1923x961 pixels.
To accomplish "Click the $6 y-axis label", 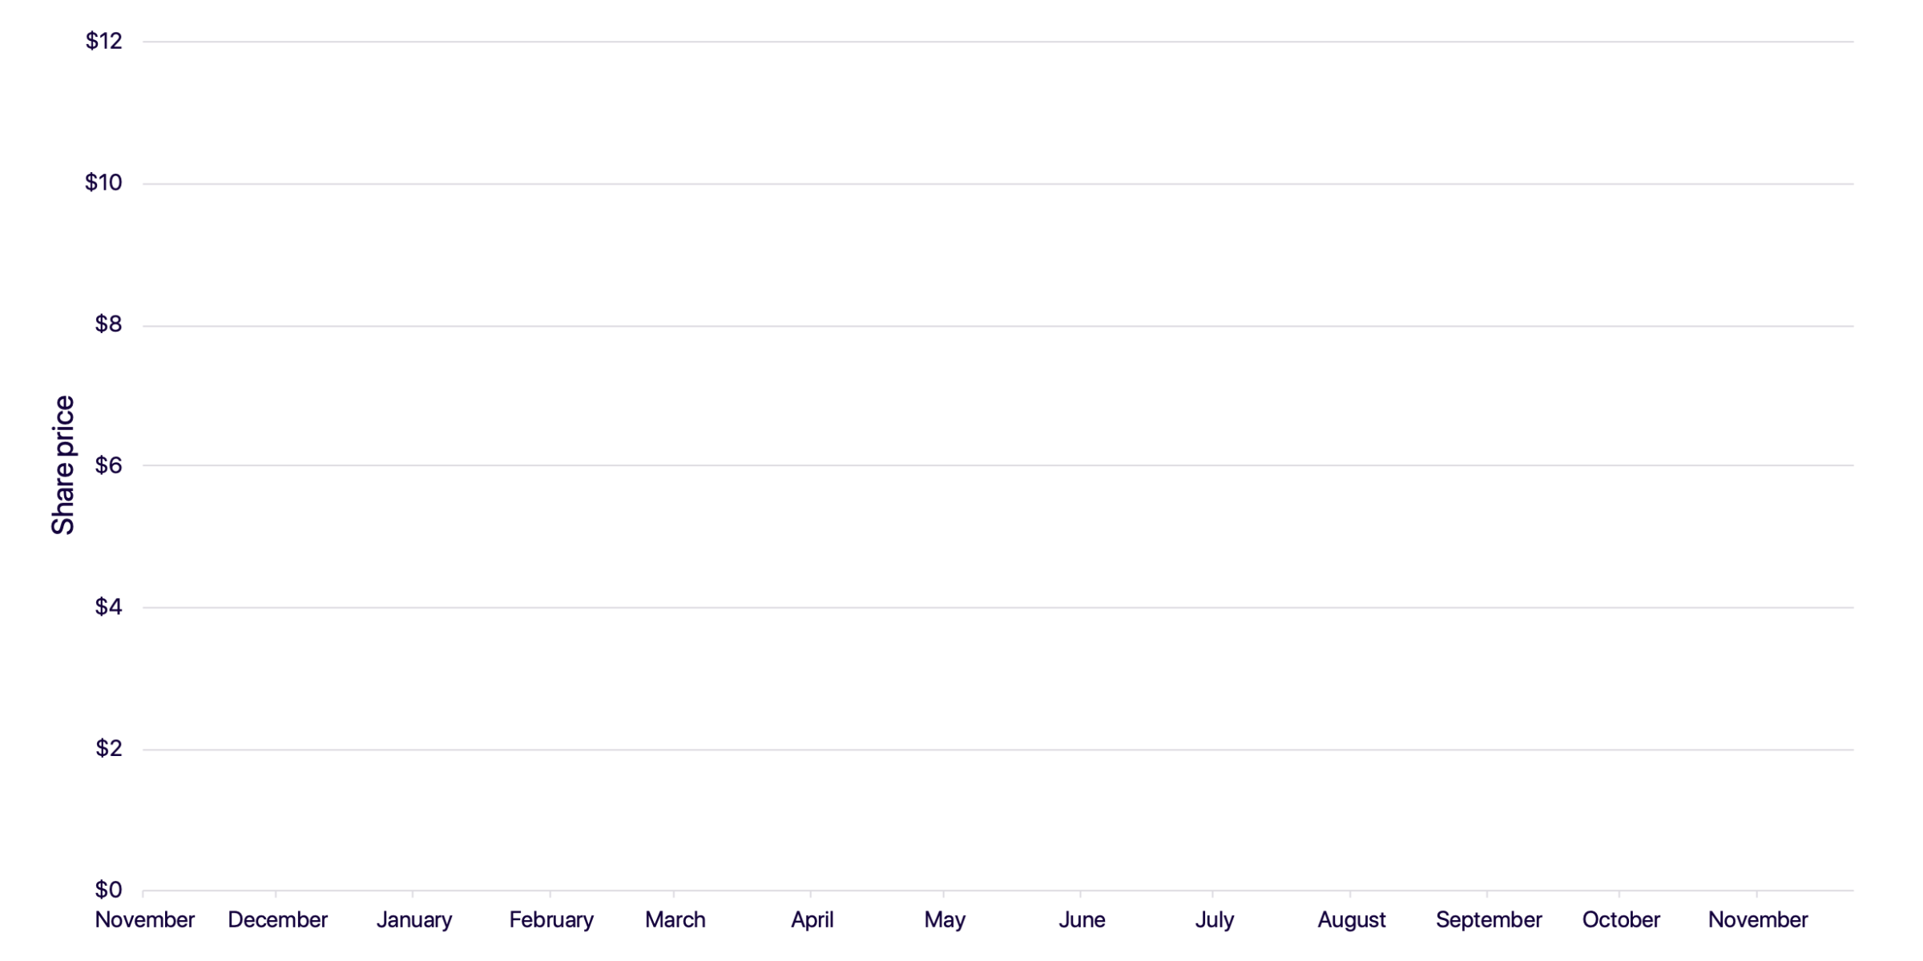I will 109,465.
